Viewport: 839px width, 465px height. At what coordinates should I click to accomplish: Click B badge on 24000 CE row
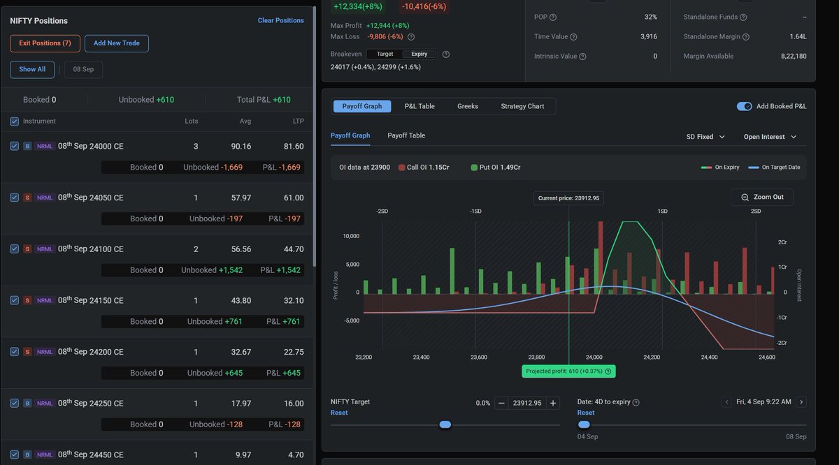pyautogui.click(x=27, y=147)
